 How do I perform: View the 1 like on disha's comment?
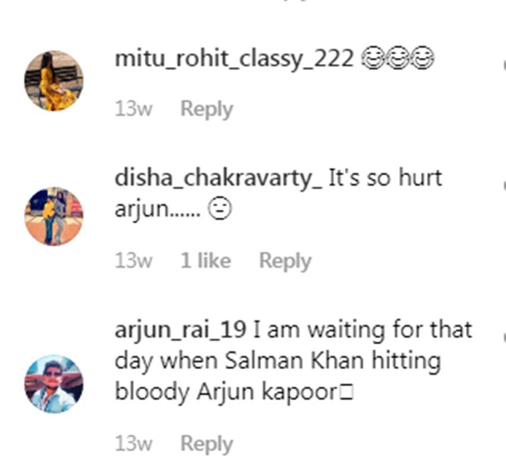tap(205, 260)
